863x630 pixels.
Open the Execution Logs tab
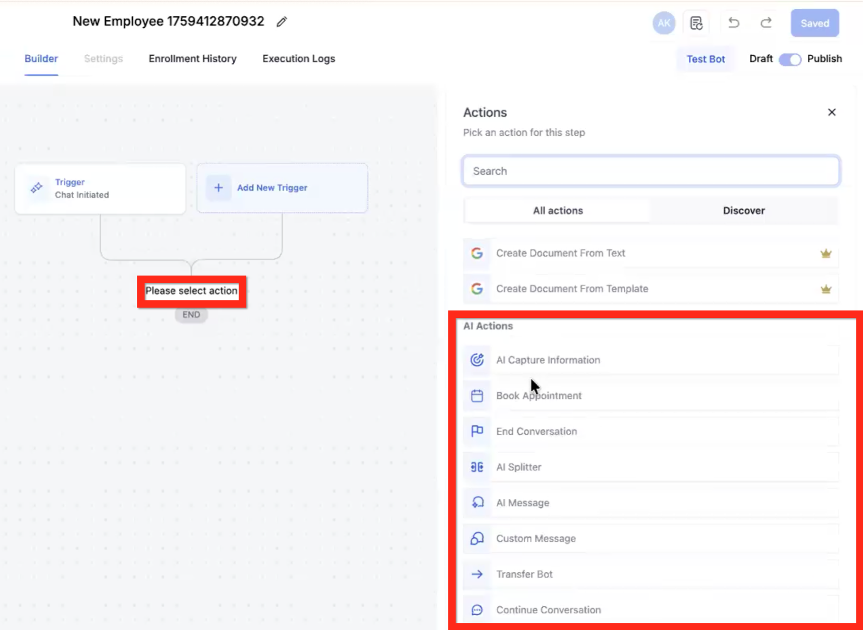298,59
